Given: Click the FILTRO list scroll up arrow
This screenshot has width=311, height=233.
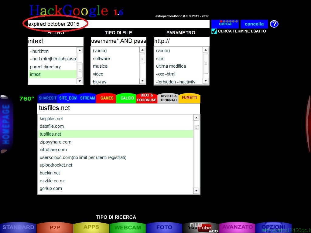Looking at the screenshot, I should click(x=80, y=50).
